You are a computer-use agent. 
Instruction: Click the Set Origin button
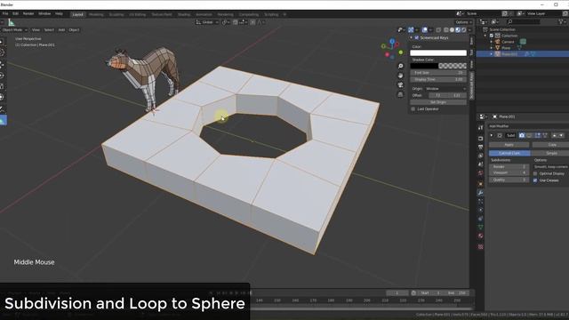[438, 102]
